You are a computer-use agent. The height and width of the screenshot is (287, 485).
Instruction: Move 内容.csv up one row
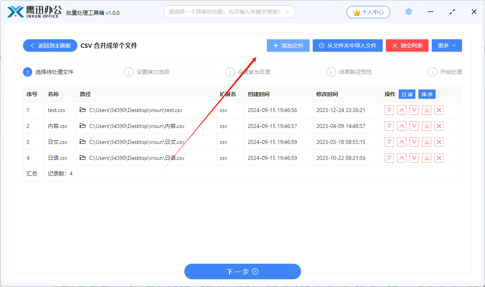pos(402,126)
